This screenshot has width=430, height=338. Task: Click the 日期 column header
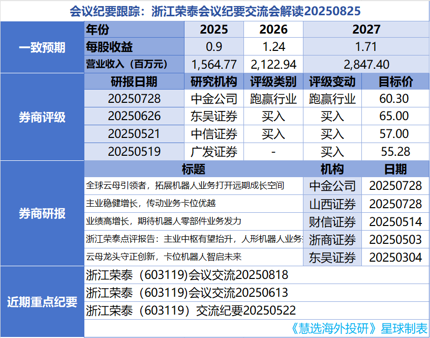pyautogui.click(x=395, y=169)
